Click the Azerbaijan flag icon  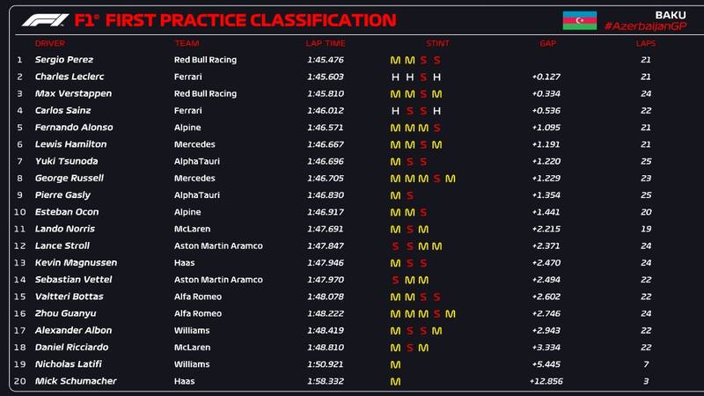click(580, 19)
